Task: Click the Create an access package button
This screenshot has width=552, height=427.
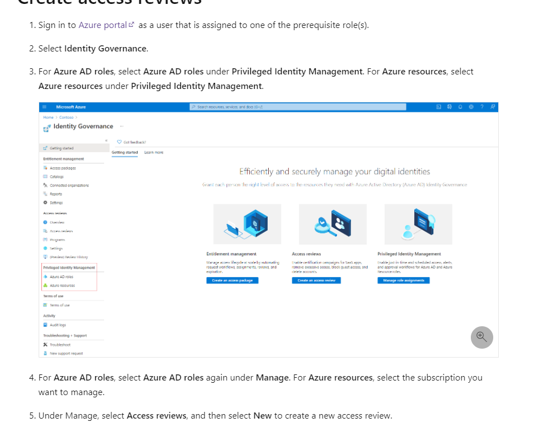Action: coord(232,280)
